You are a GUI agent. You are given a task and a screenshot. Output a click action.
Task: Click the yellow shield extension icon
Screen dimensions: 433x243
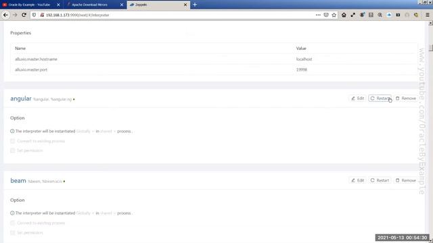click(x=416, y=15)
